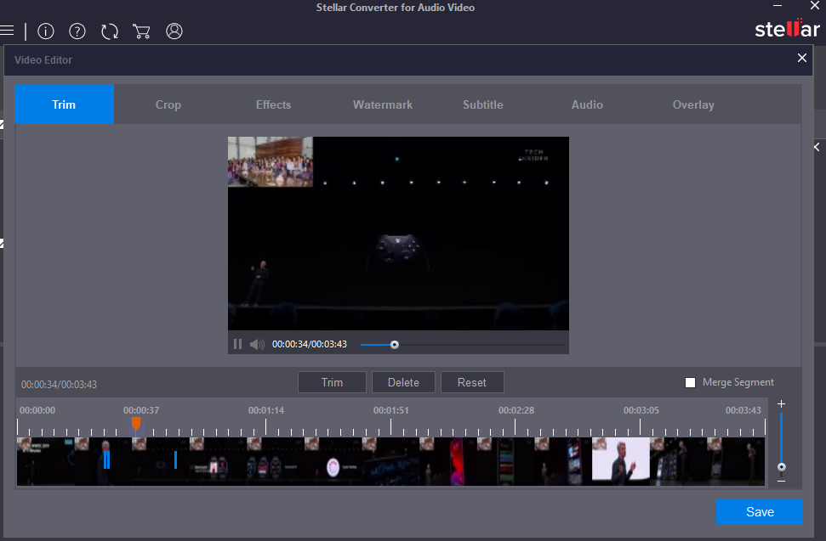Go to the Subtitle tab

[x=482, y=104]
